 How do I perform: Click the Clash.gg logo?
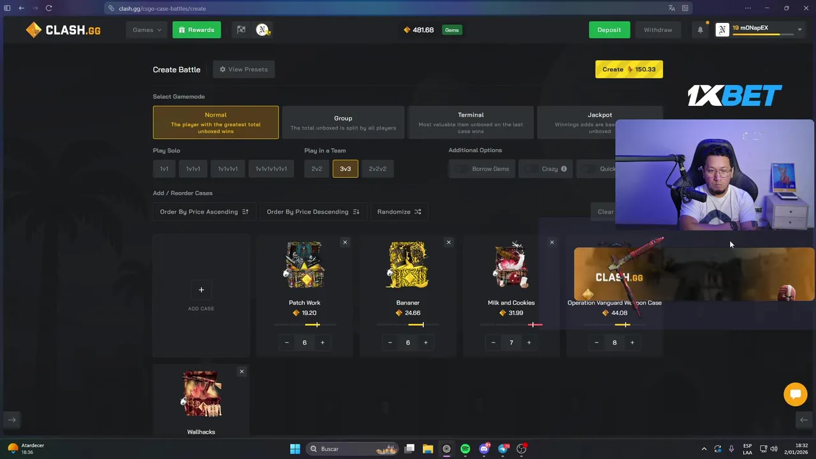[x=63, y=30]
